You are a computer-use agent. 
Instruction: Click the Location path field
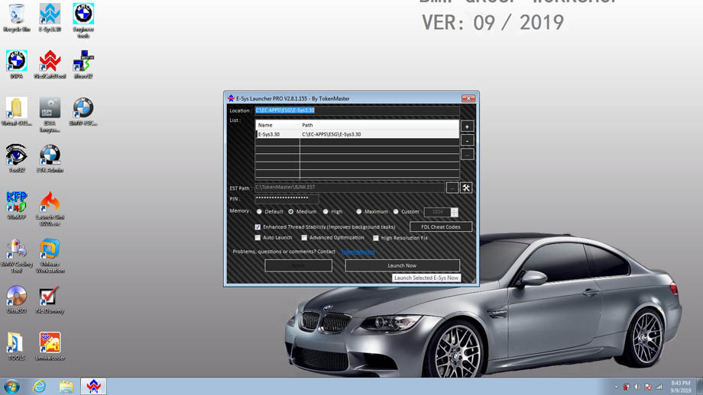(358, 110)
